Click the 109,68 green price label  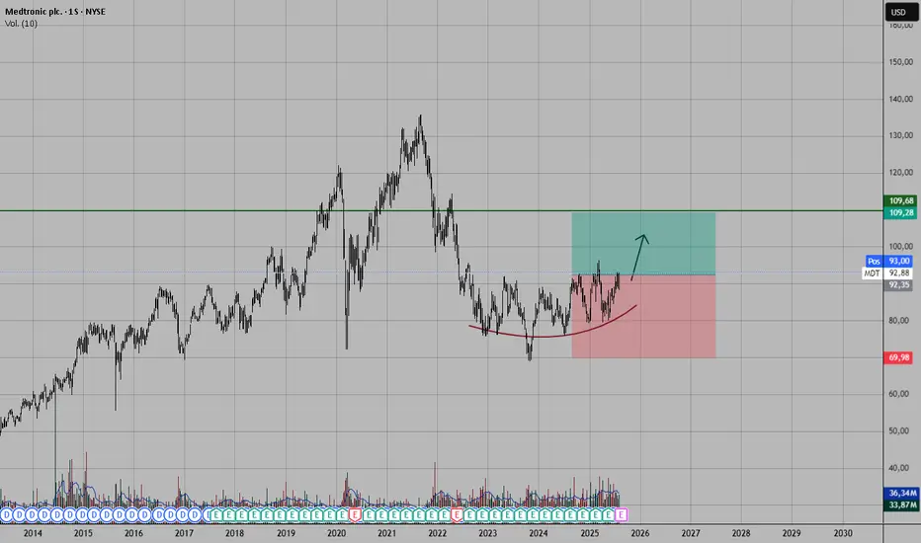tap(900, 200)
